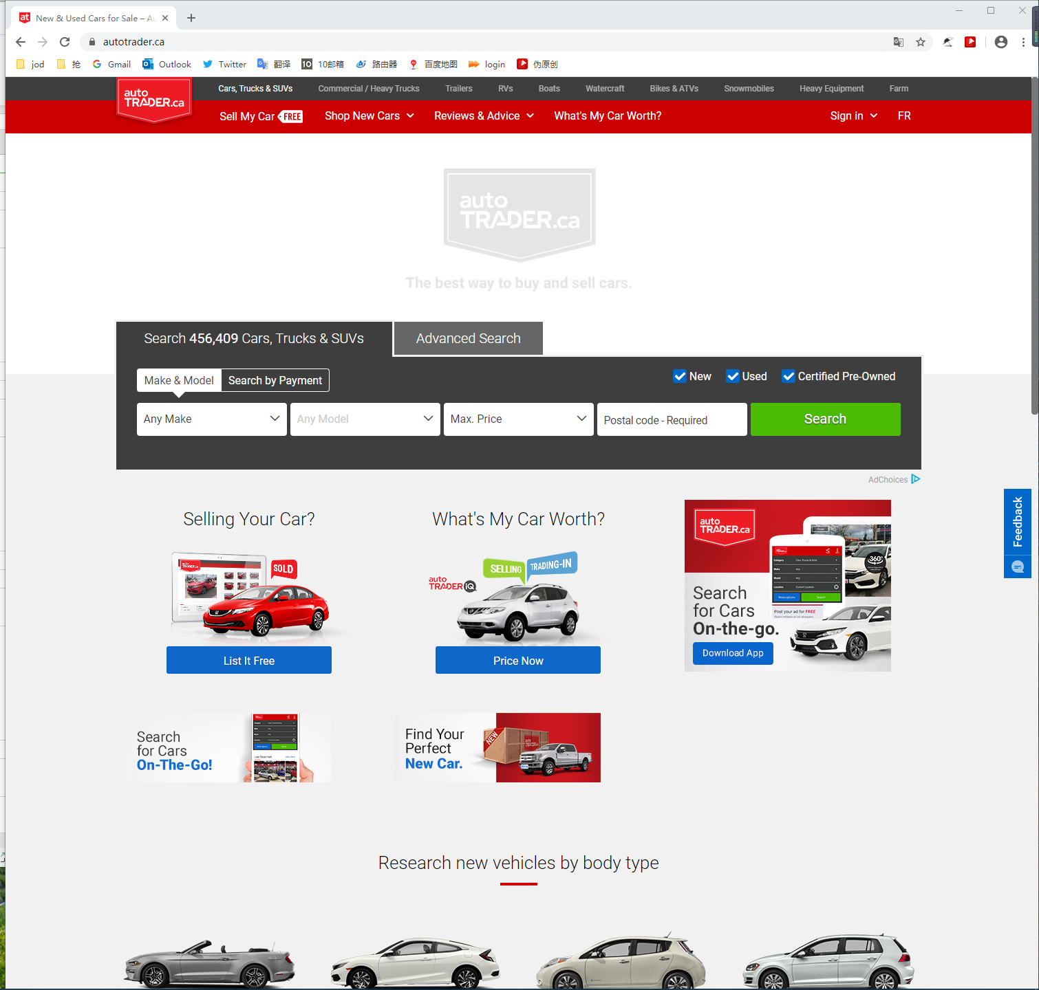Open the Google Translate icon in address bar
The height and width of the screenshot is (990, 1039).
[899, 42]
